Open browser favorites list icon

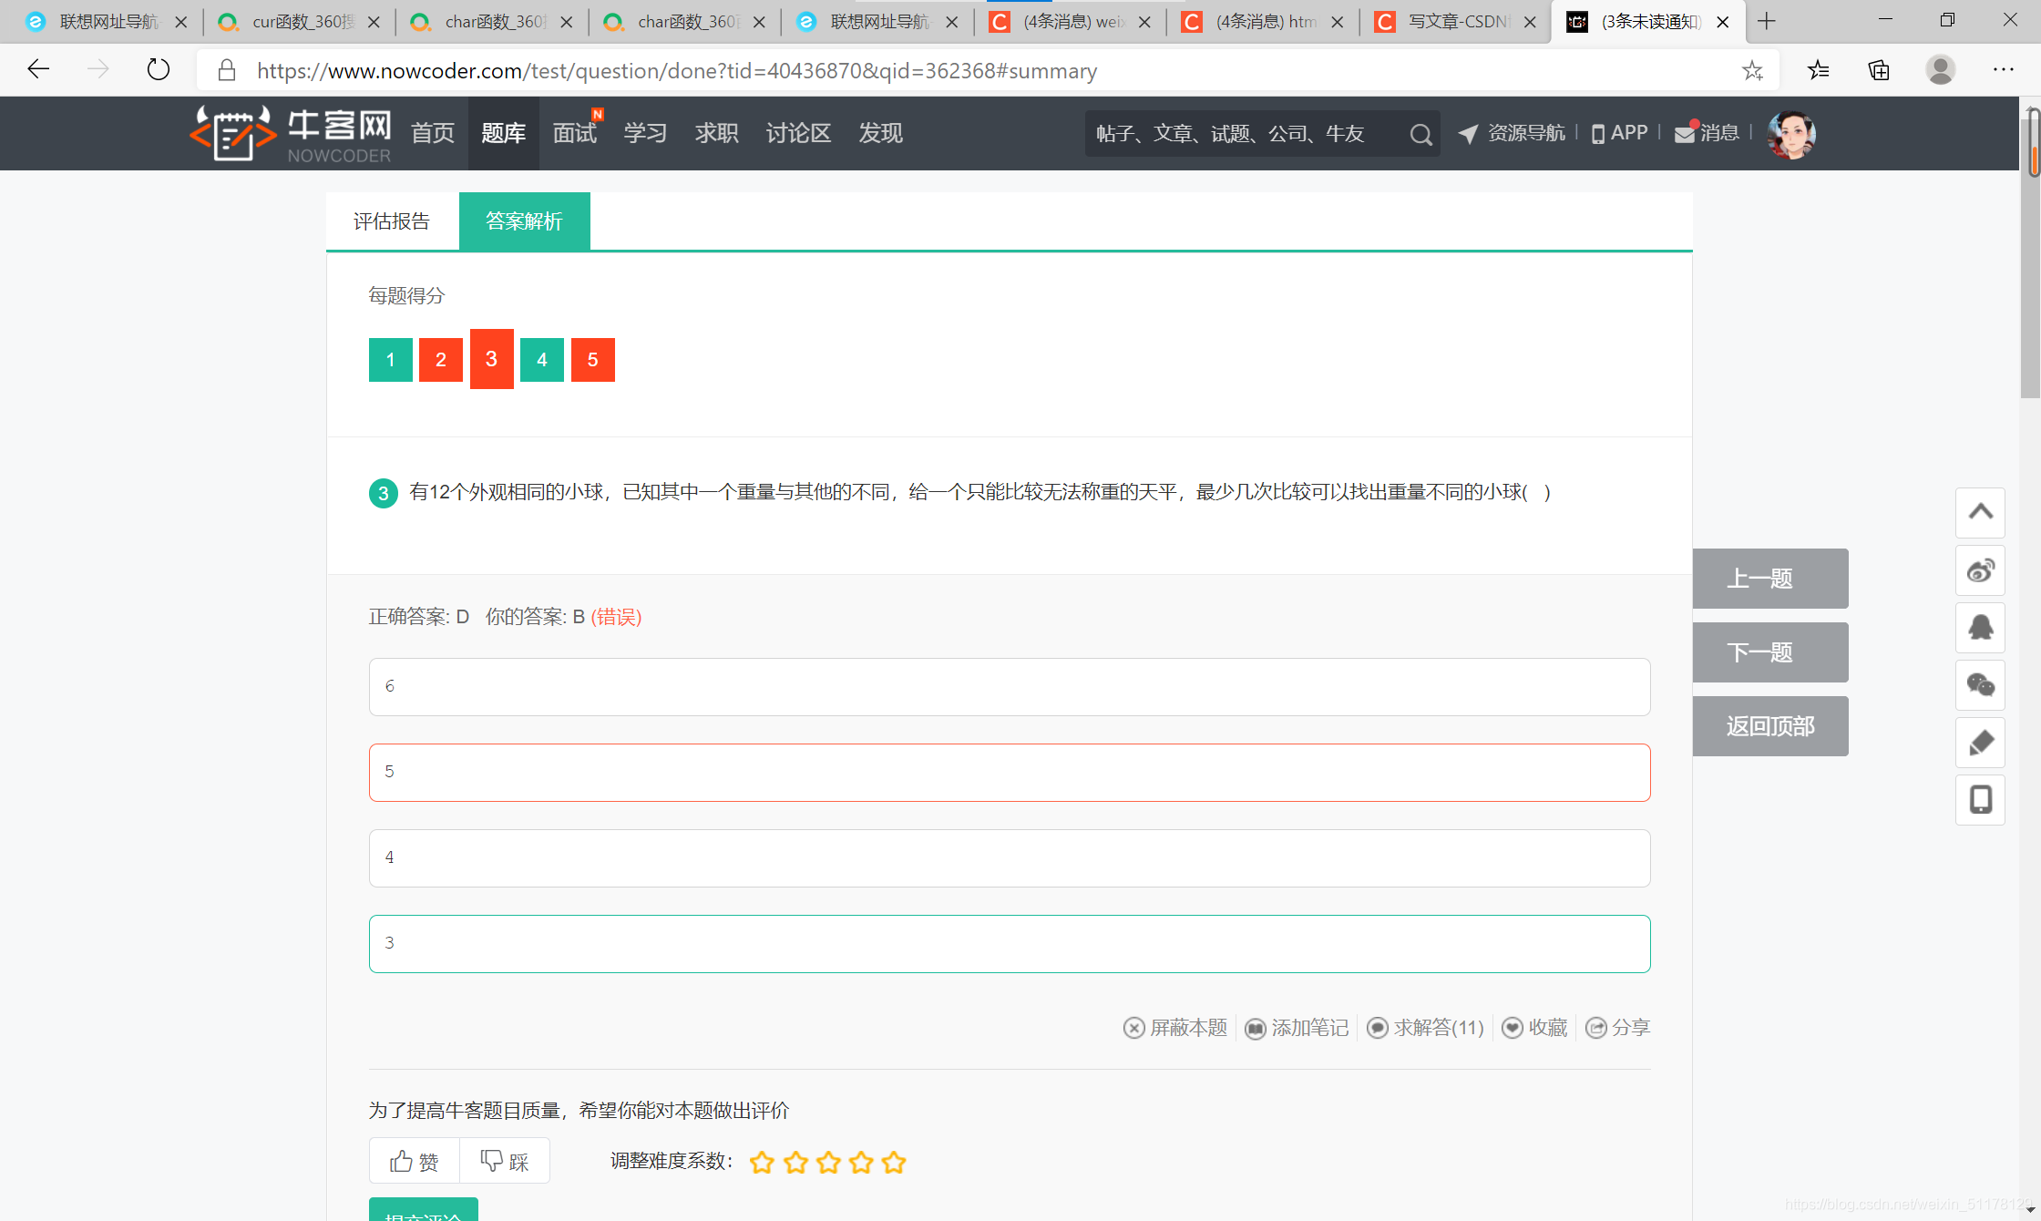[1818, 69]
